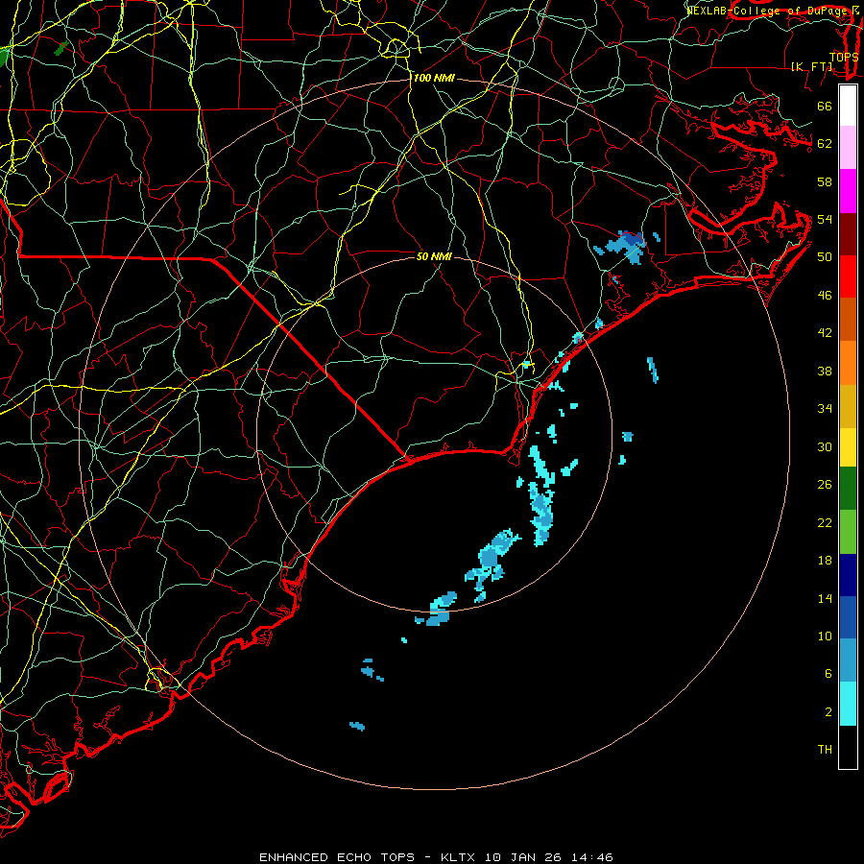Click the dark green 30 K FT legend swatch

coord(848,489)
